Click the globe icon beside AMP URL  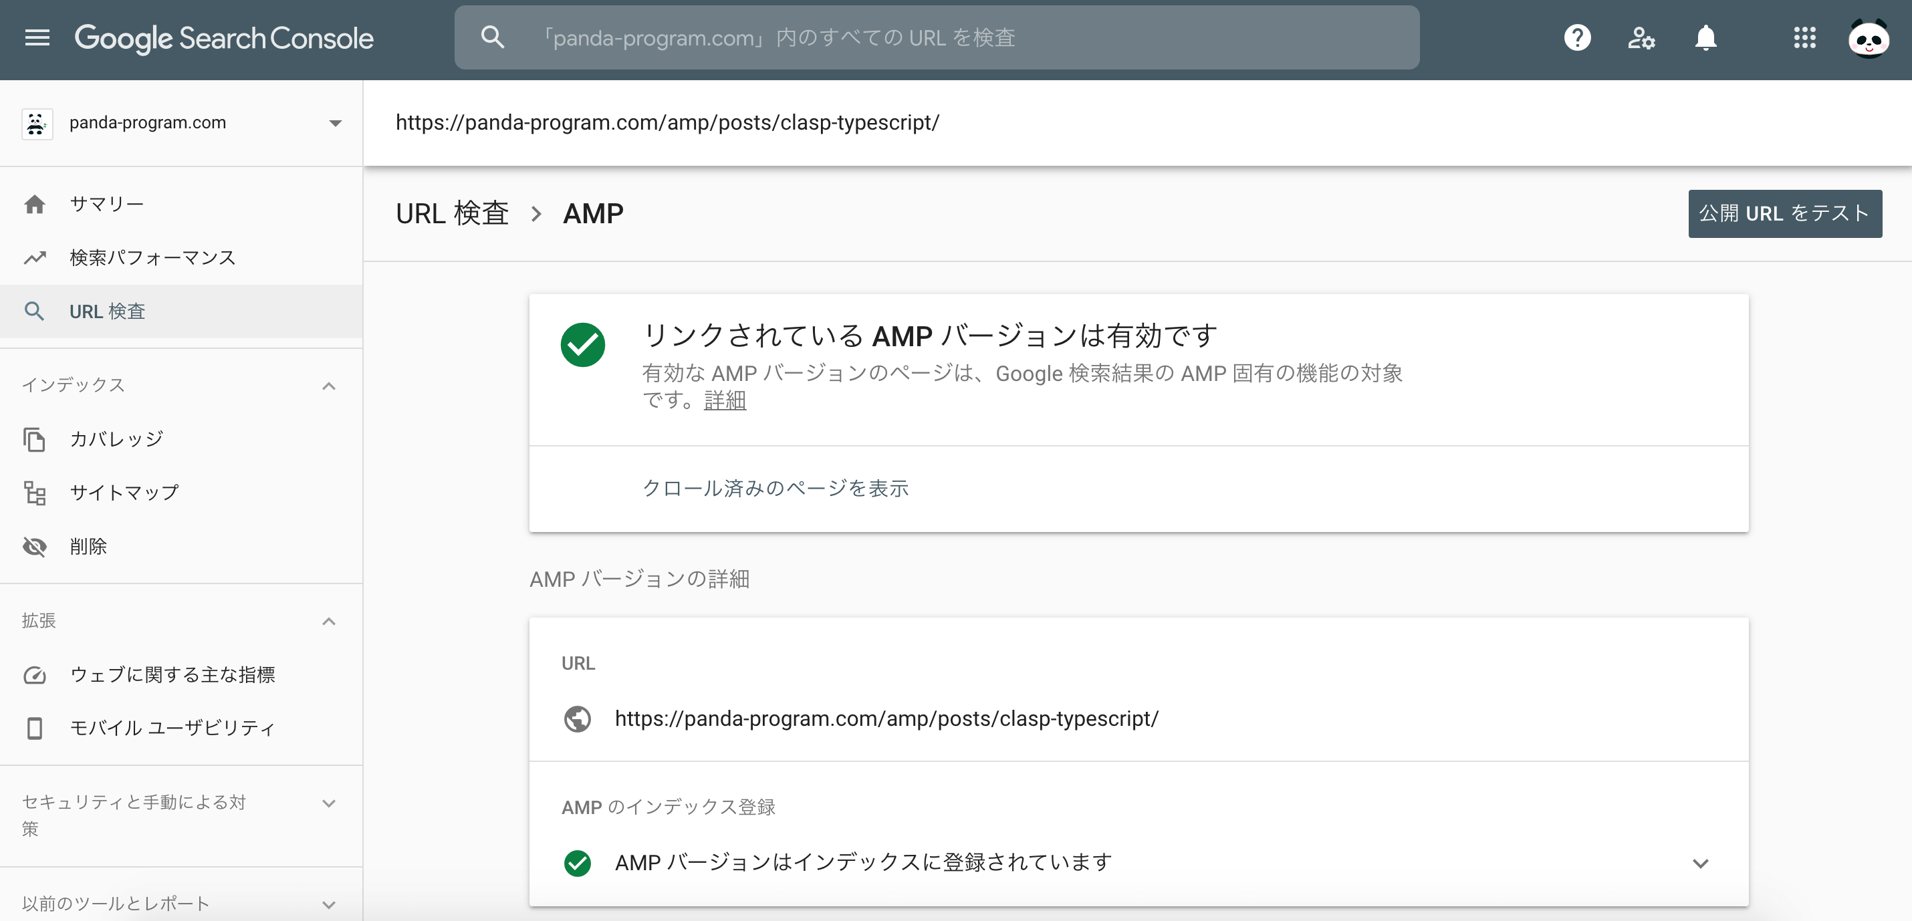coord(578,718)
